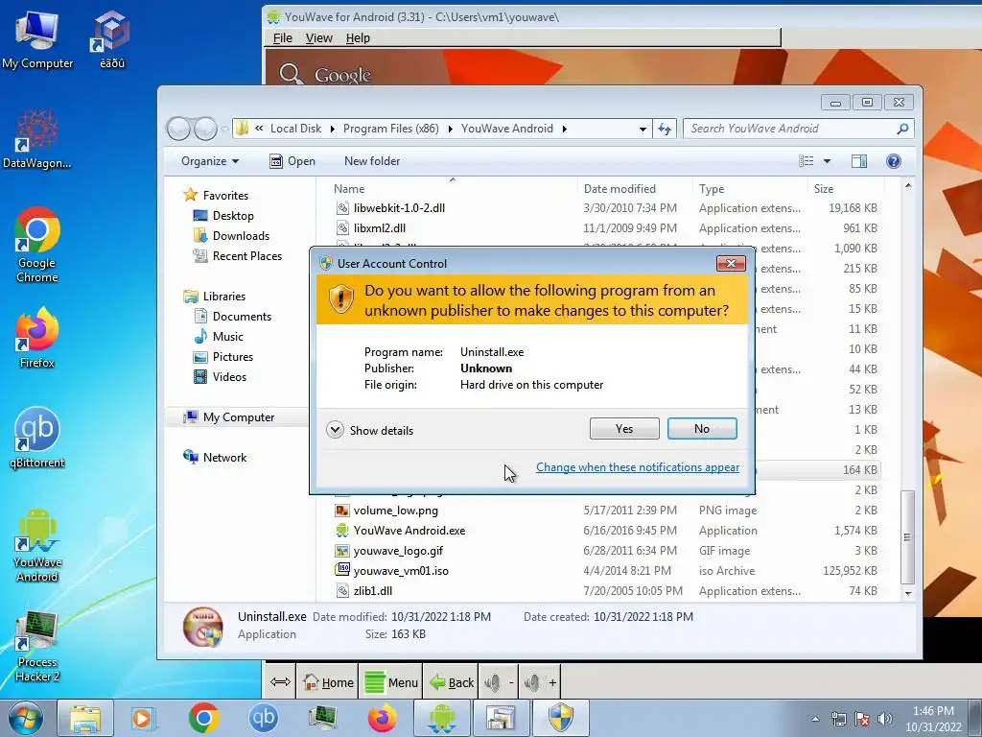Screen dimensions: 982x737
Task: Select Videos library in sidebar
Action: click(229, 376)
